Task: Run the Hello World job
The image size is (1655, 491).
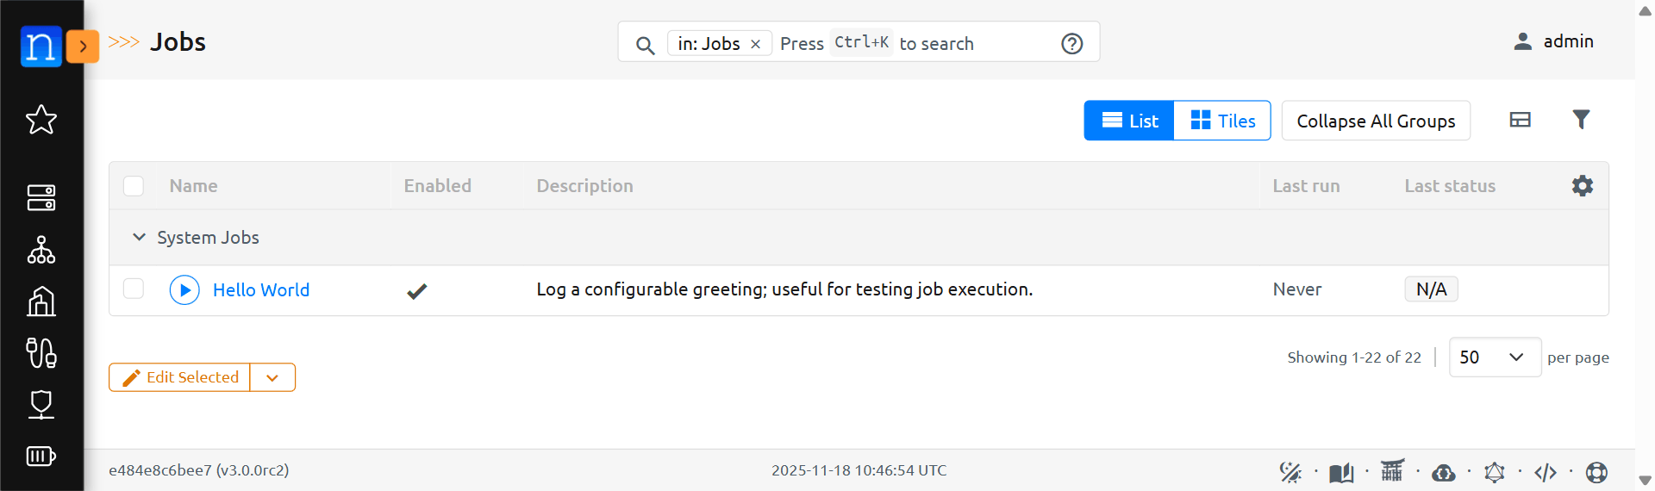Action: point(184,290)
